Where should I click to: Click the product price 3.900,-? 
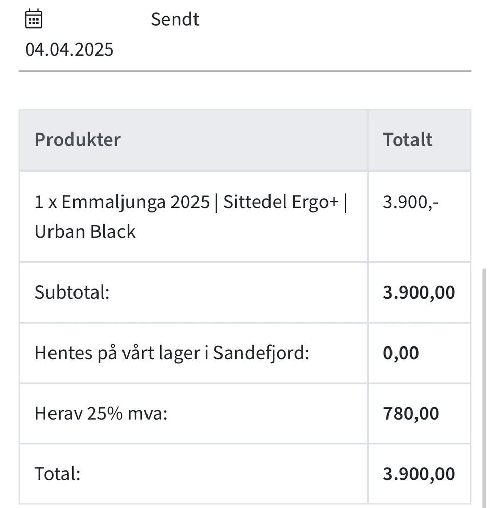410,202
